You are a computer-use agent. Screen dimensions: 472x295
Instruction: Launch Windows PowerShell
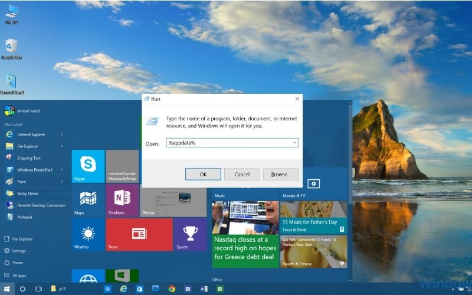[x=35, y=170]
